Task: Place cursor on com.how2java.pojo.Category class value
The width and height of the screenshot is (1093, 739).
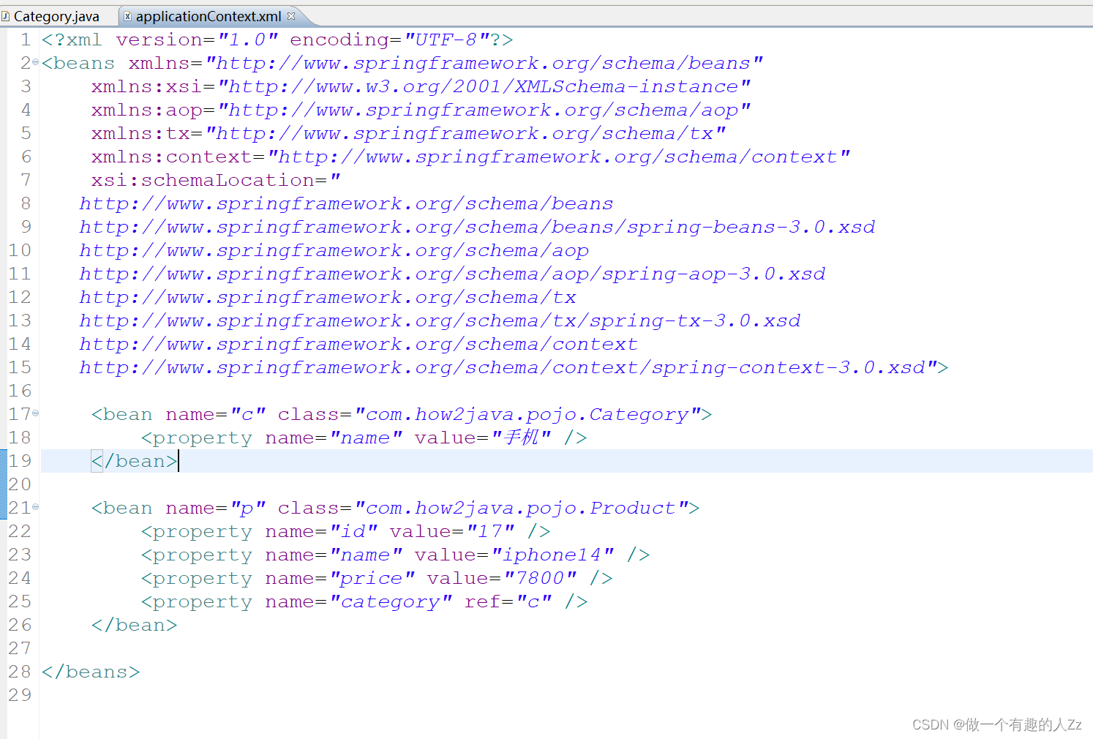Action: coord(529,415)
